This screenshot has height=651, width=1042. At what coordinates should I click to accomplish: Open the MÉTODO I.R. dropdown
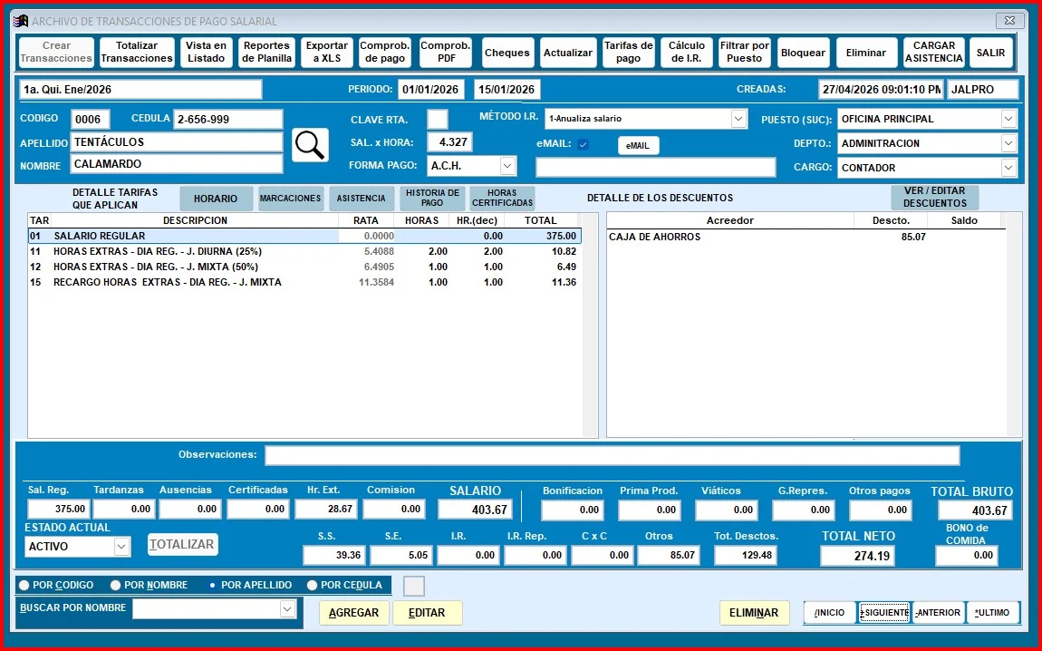click(x=738, y=119)
